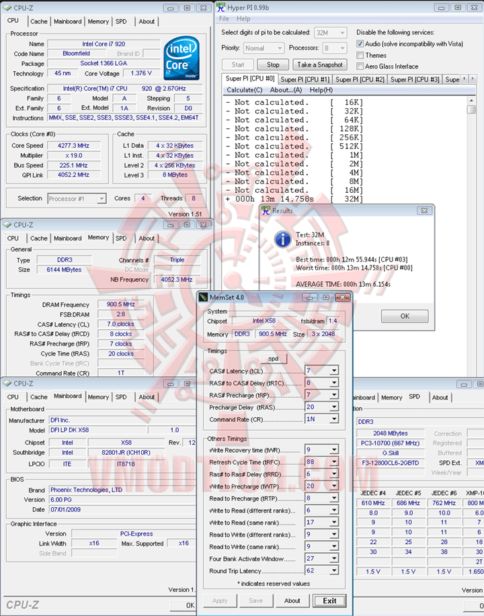This screenshot has height=616, width=484.
Task: Open the digits of pi 32M dropdown
Action: point(342,33)
